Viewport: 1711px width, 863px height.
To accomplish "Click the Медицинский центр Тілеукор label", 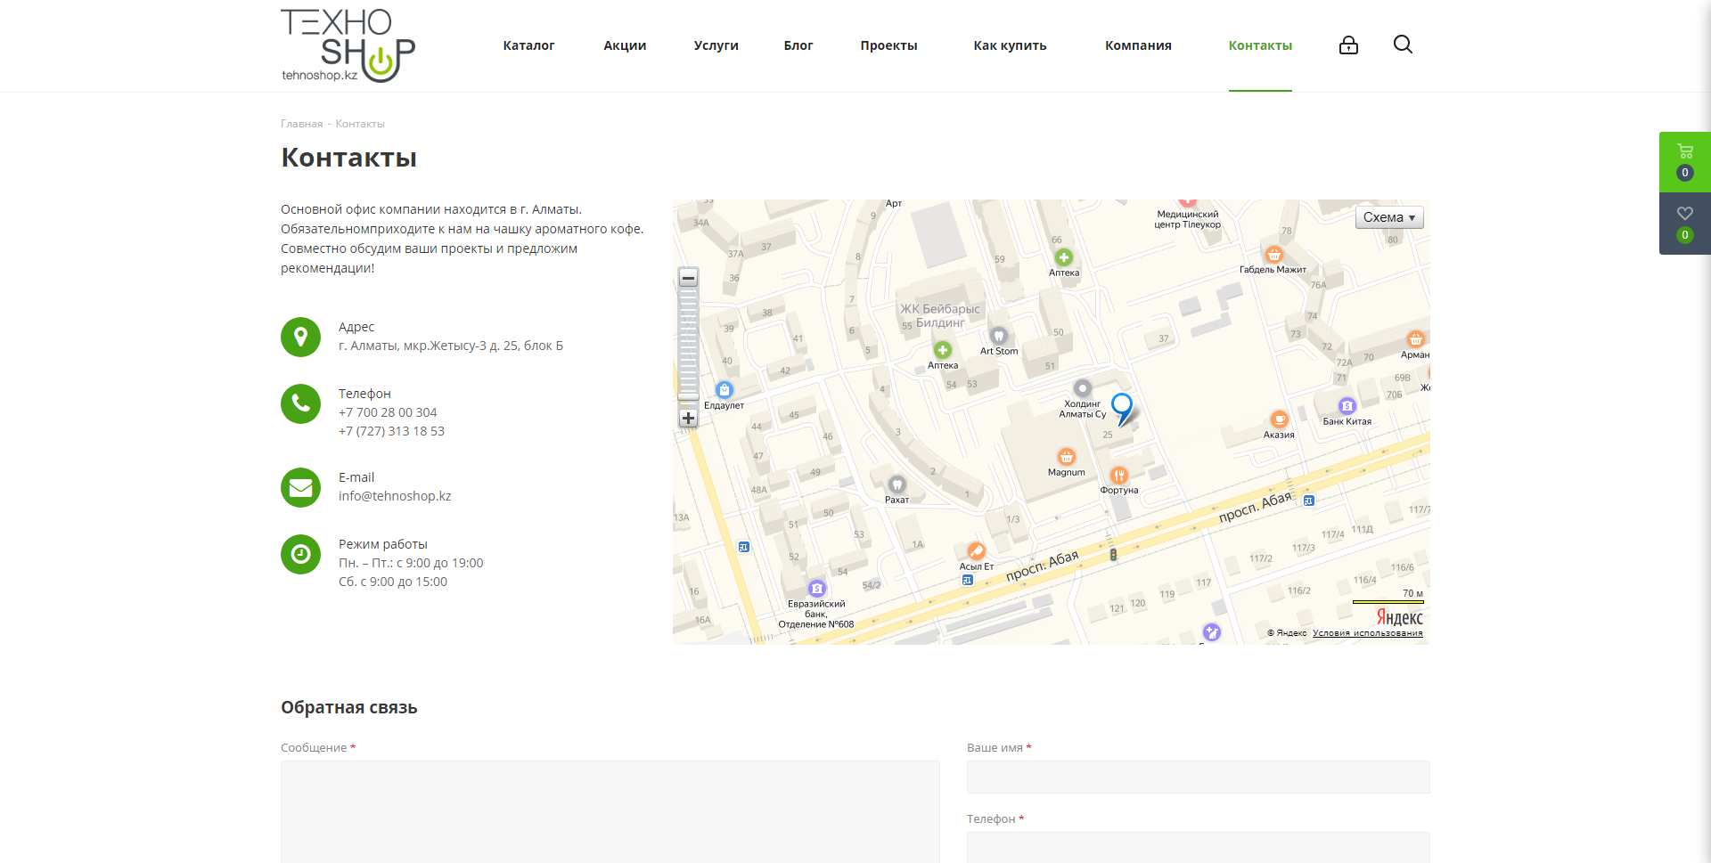I will click(1187, 219).
